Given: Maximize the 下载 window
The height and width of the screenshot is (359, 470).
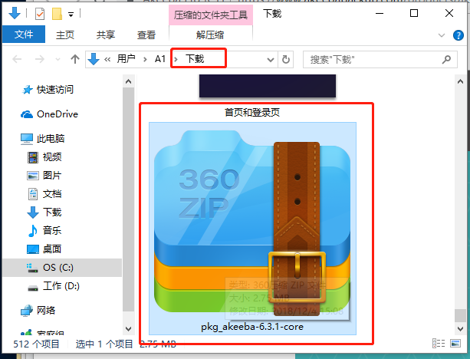Looking at the screenshot, I should 414,14.
